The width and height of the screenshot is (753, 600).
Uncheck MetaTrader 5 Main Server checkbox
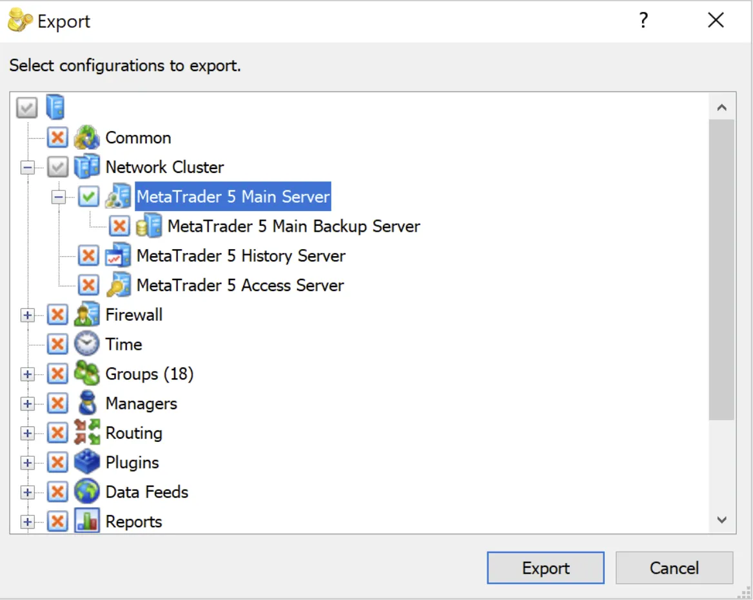pos(88,197)
